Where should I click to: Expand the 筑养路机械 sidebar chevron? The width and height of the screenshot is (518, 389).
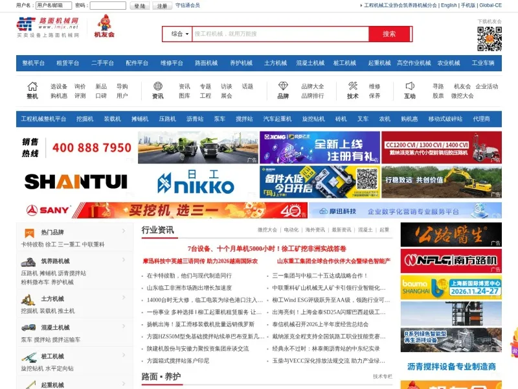[x=124, y=260]
